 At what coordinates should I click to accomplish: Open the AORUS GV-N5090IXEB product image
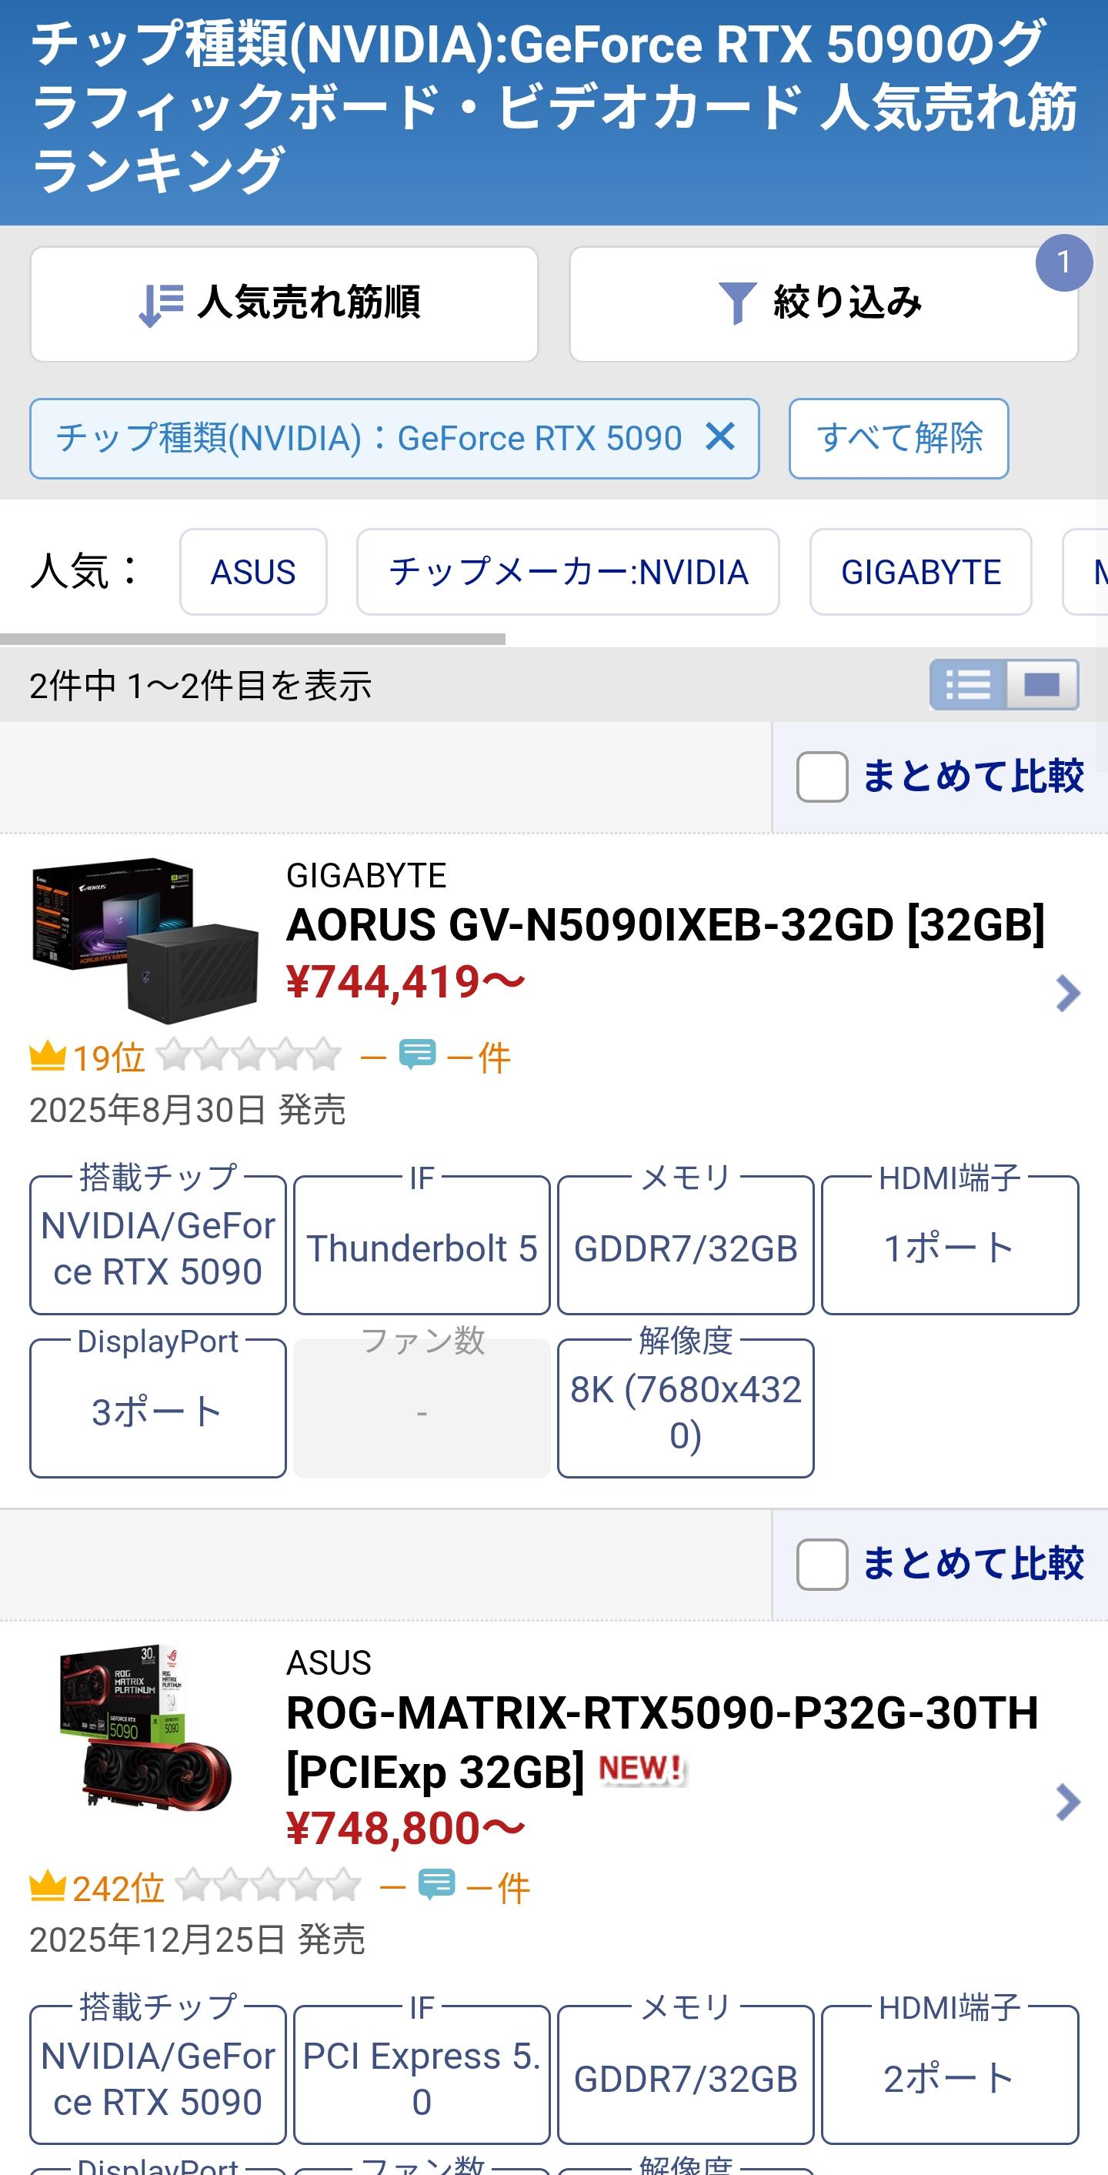pyautogui.click(x=145, y=940)
